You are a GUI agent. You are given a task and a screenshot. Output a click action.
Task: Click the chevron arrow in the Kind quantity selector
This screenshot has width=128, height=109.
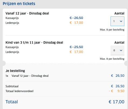121,50
